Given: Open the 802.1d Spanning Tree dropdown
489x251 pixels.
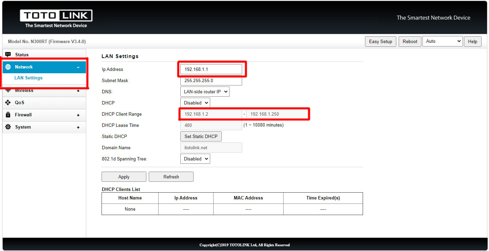Looking at the screenshot, I should [195, 158].
